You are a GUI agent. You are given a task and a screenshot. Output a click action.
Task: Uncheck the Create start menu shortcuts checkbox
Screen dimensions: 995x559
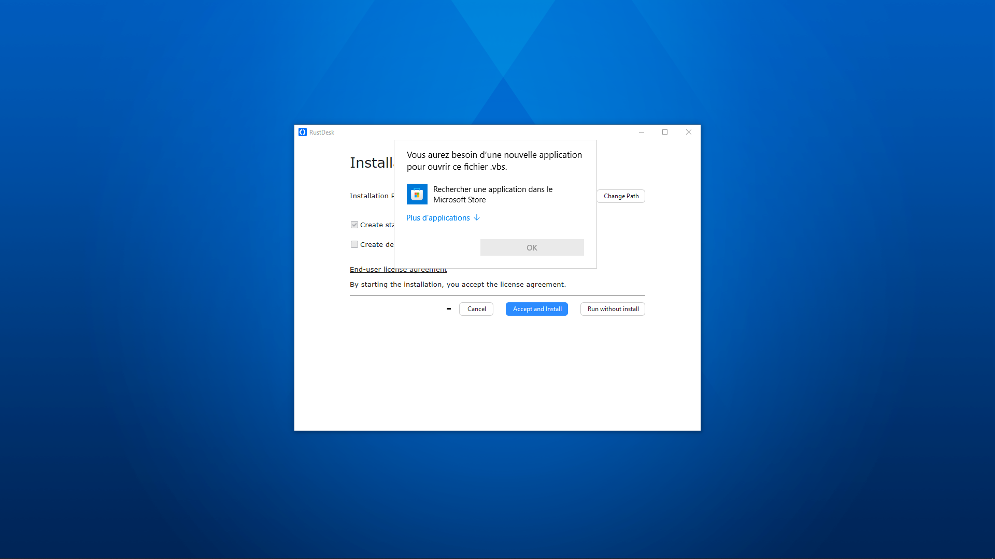point(354,224)
